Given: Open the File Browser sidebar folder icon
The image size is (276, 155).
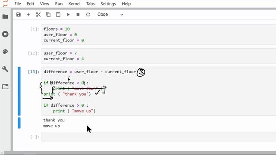Looking at the screenshot, I should pos(5,17).
